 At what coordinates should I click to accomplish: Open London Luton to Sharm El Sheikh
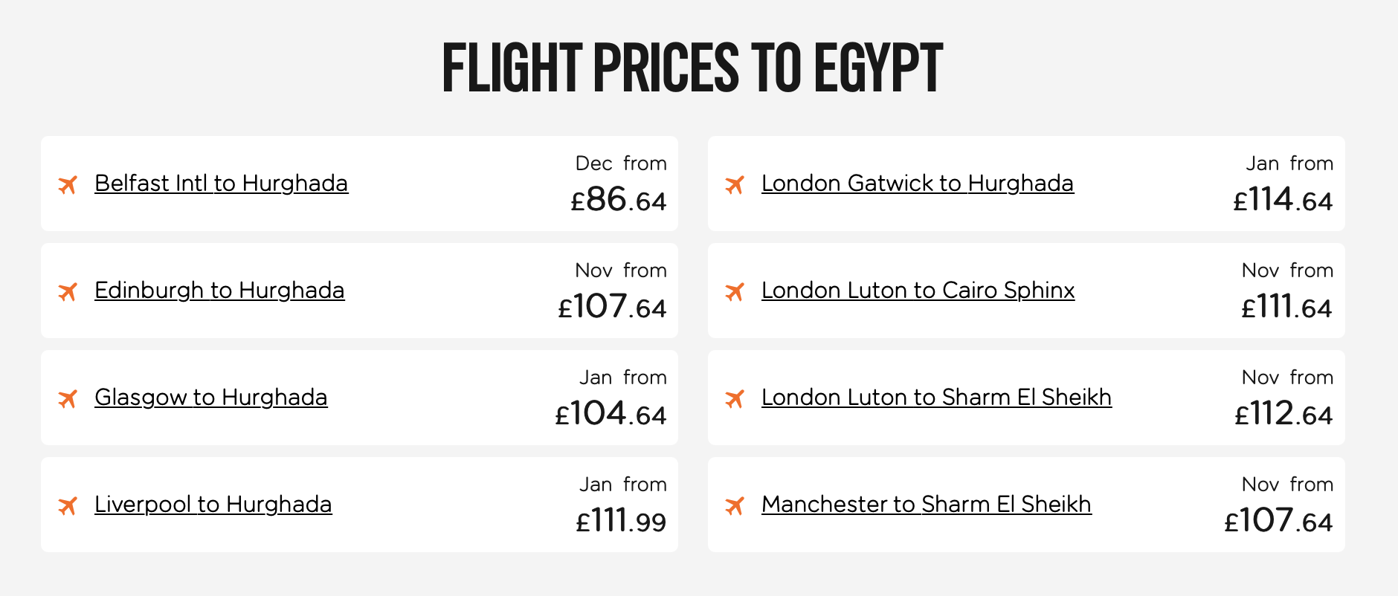pyautogui.click(x=936, y=398)
